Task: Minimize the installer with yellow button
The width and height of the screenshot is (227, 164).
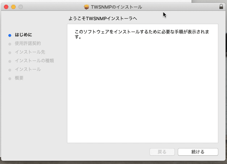Action: pos(13,7)
